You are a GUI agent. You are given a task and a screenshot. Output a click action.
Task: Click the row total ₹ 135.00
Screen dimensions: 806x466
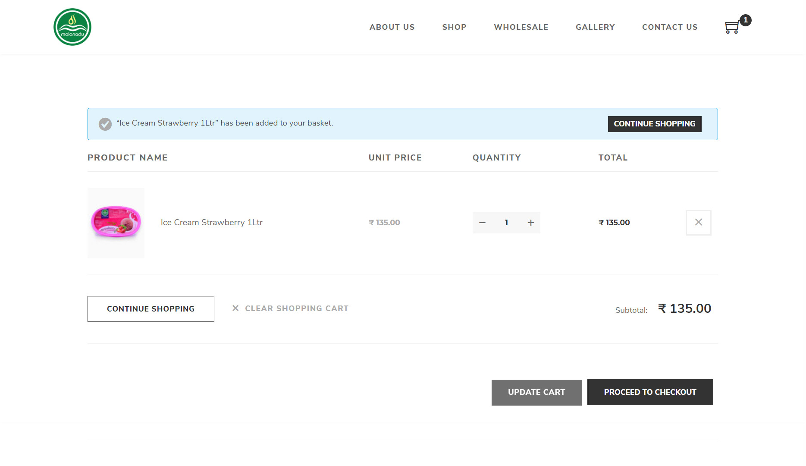614,223
